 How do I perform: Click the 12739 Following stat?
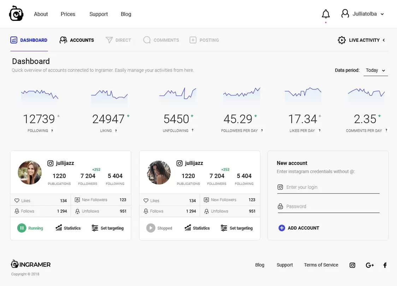pos(39,119)
